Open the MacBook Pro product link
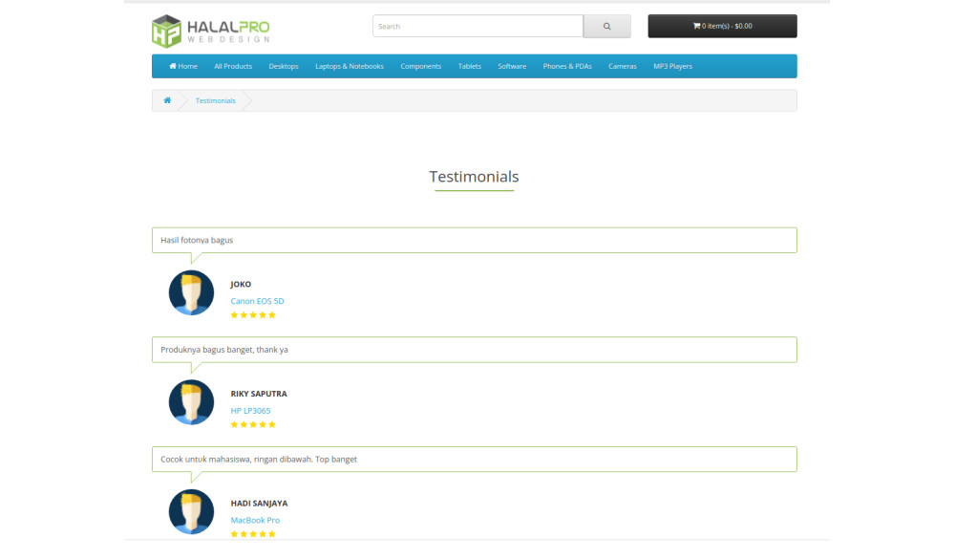Screen dimensions: 955x559 255,520
